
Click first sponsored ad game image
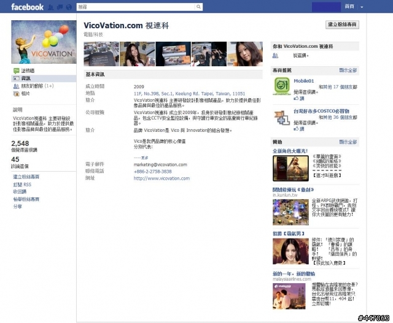[290, 169]
